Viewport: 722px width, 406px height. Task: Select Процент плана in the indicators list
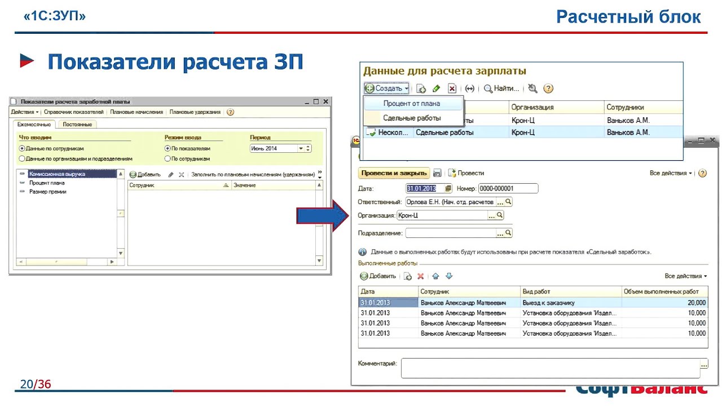point(46,183)
